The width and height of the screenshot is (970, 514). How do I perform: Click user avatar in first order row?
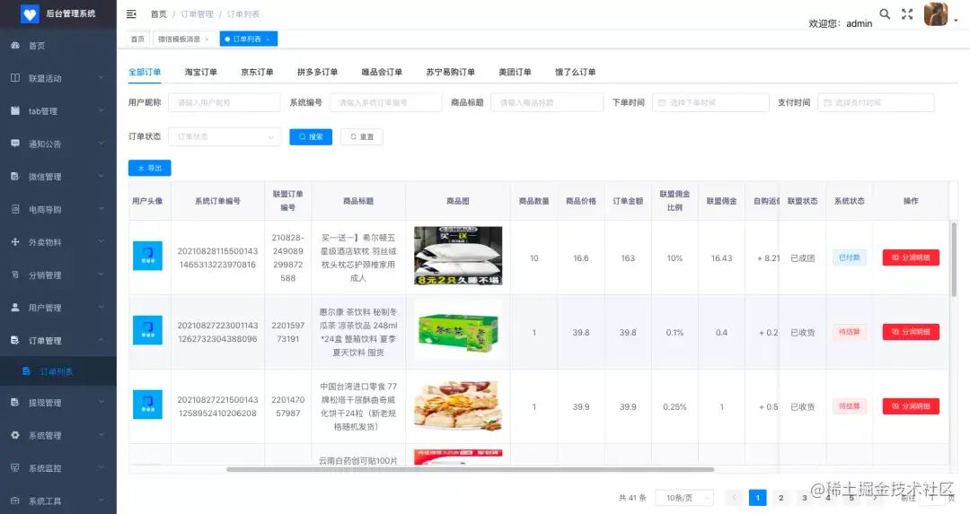coord(148,256)
